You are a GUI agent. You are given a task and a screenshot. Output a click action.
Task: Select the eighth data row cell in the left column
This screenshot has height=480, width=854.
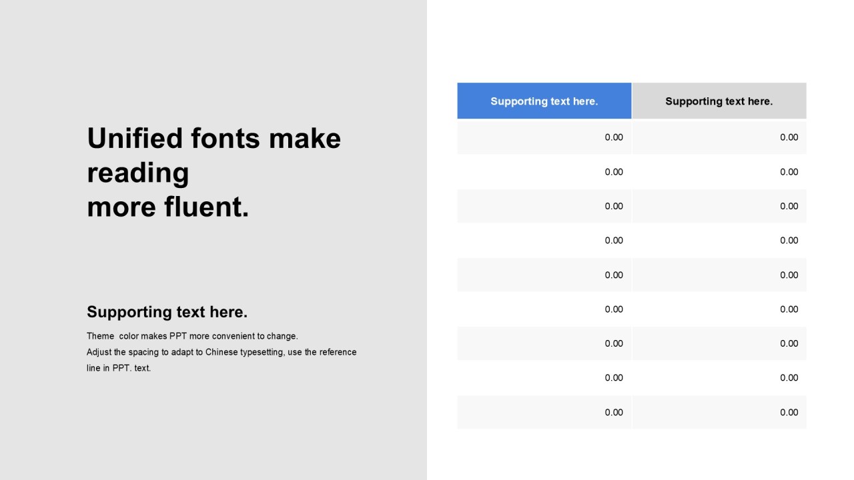(544, 378)
